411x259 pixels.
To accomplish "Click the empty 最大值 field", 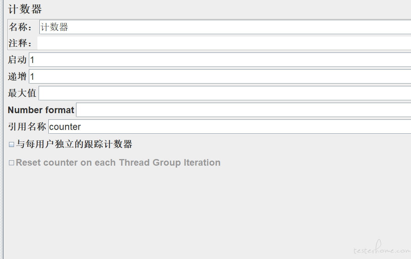I will pyautogui.click(x=225, y=93).
